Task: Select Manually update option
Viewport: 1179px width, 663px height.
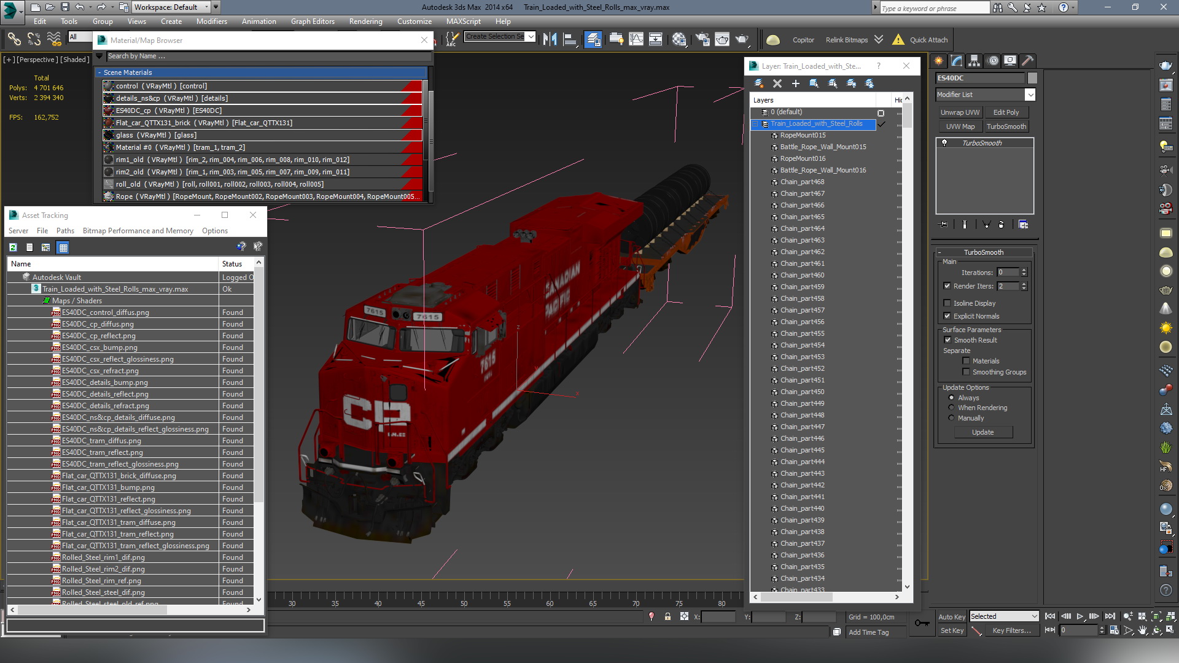Action: 951,418
